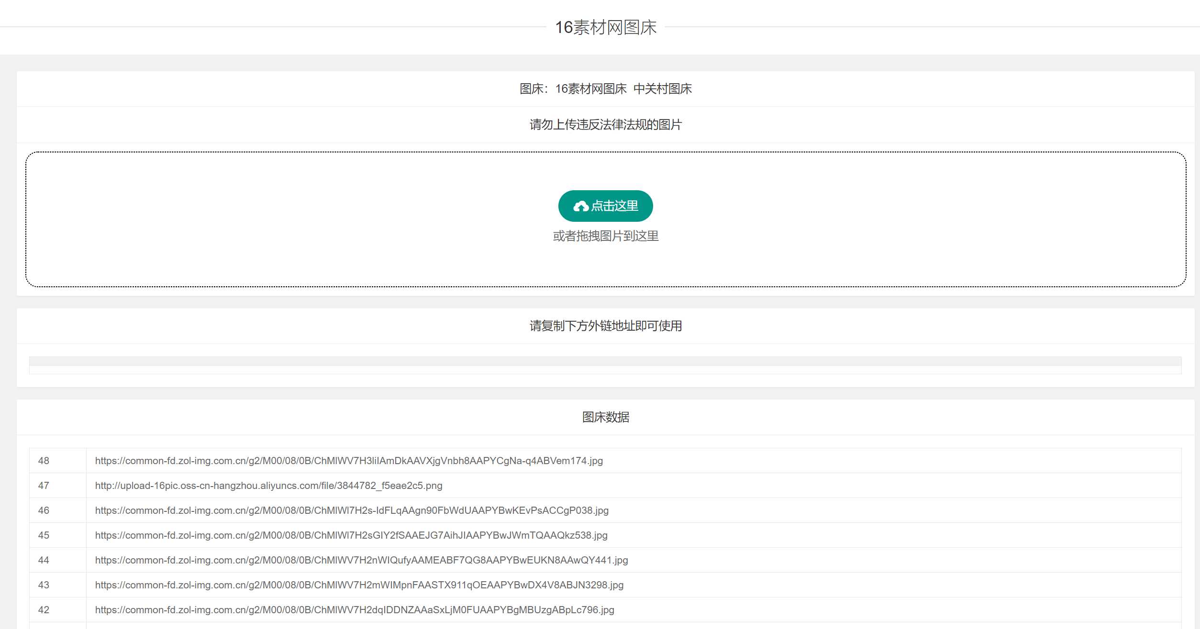Select the 图床数据 section header
Viewport: 1200px width, 629px height.
(605, 417)
